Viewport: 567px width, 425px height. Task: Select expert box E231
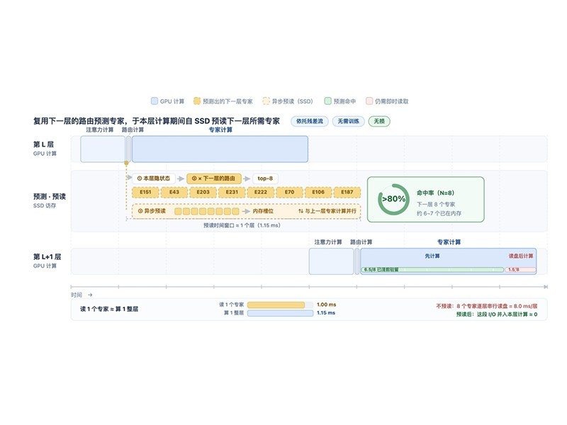coord(232,192)
